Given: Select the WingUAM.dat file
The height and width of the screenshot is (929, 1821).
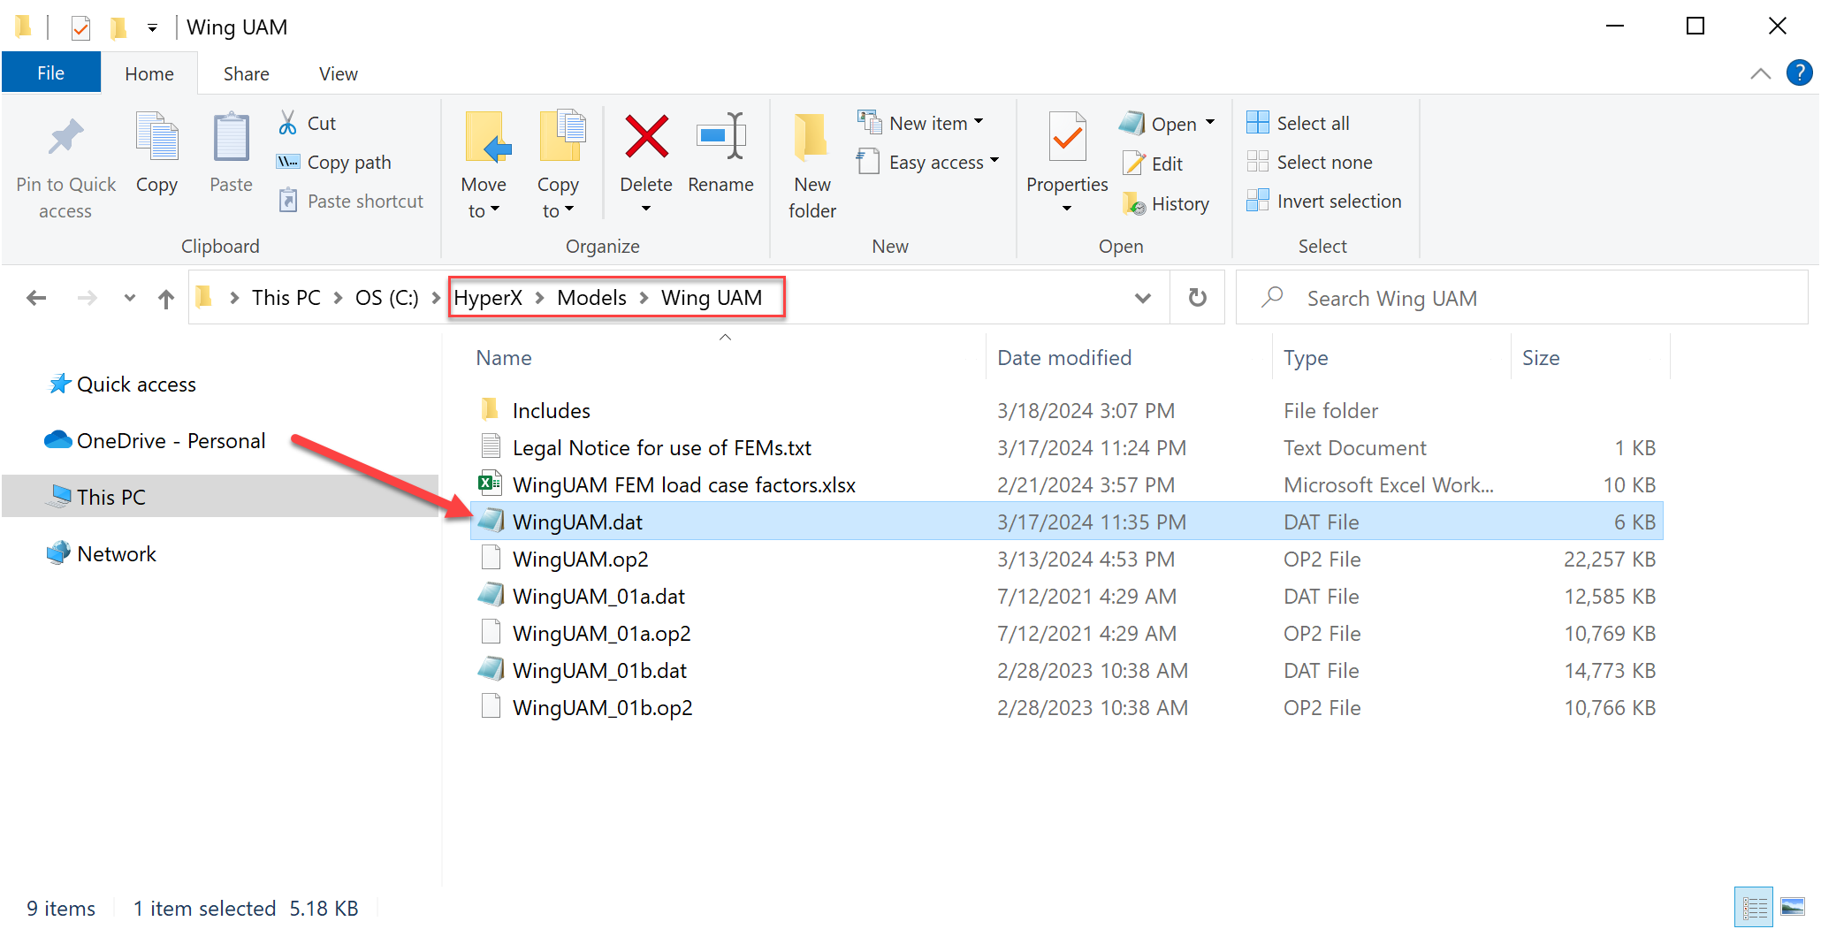Looking at the screenshot, I should (x=1066, y=522).
